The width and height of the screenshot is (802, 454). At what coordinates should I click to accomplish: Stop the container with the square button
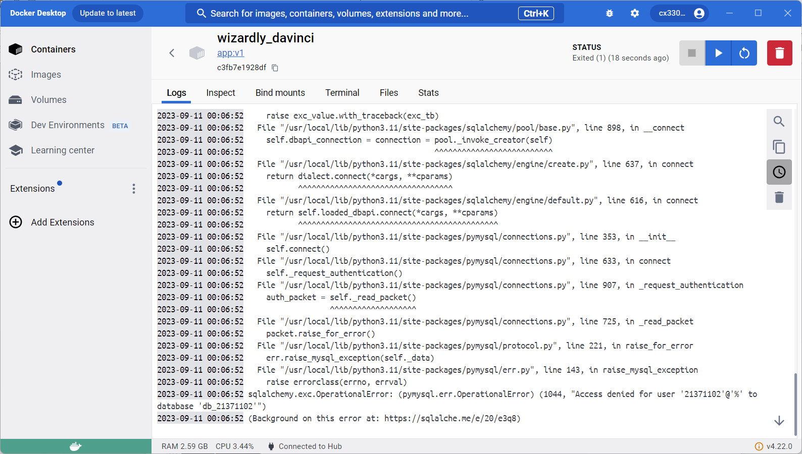[692, 53]
